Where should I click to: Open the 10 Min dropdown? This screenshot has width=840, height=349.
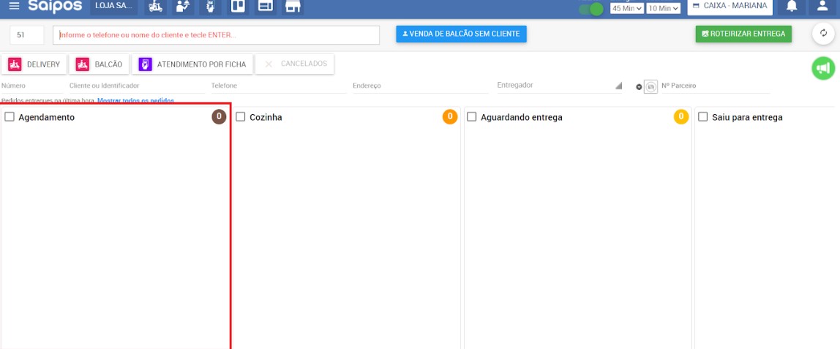pos(664,9)
